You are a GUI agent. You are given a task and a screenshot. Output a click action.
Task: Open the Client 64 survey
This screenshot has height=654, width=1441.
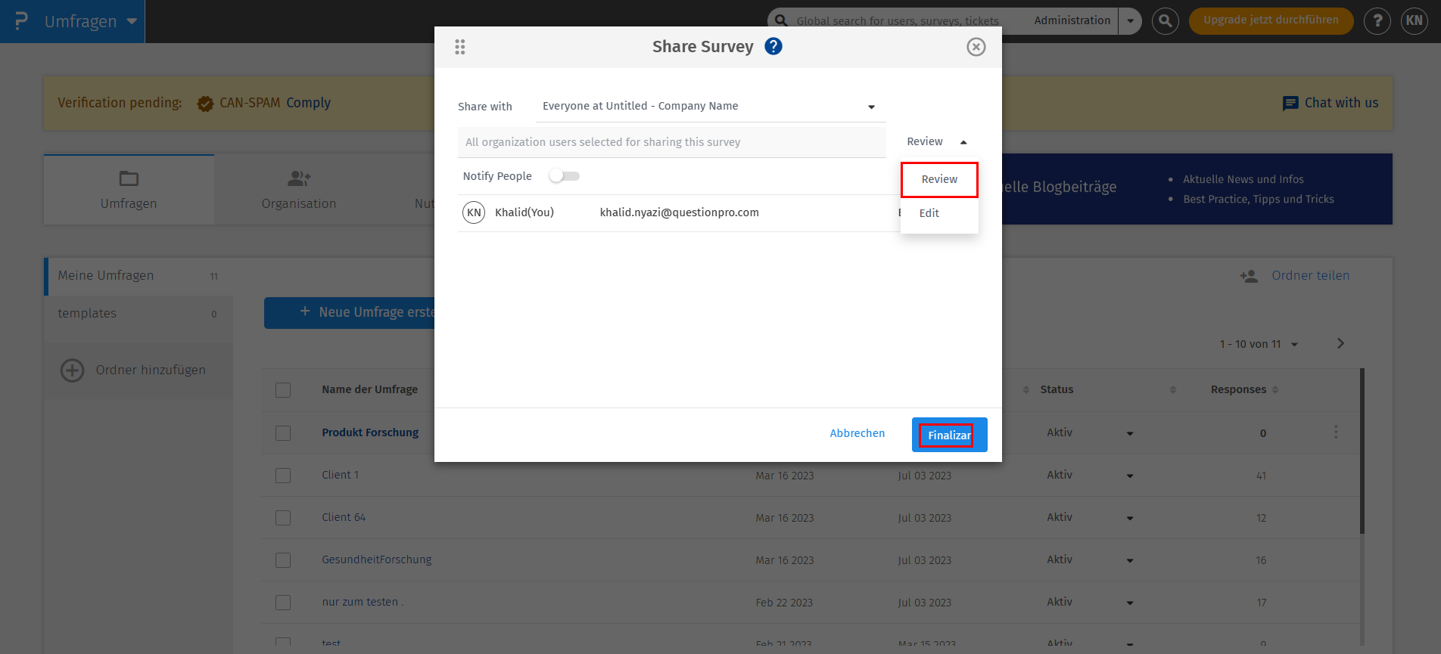(344, 517)
